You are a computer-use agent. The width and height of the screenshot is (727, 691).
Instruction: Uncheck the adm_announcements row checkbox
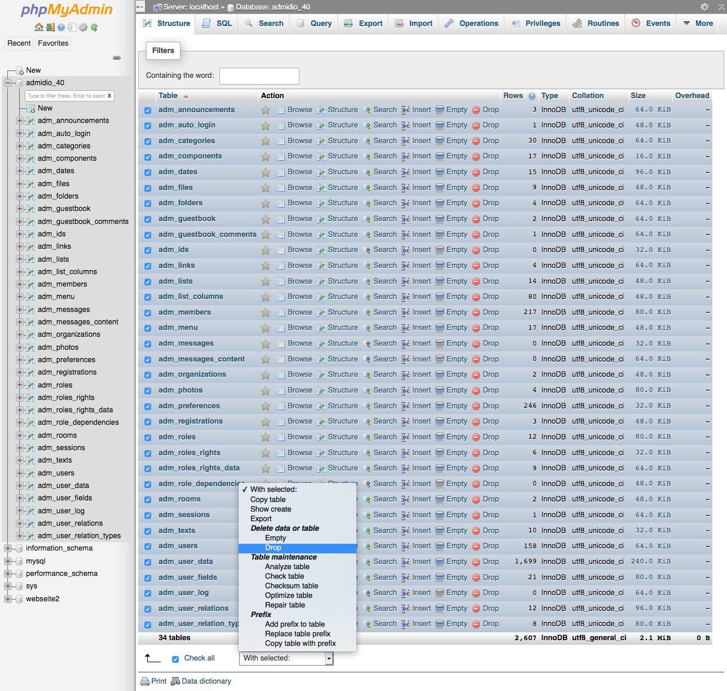[x=148, y=111]
